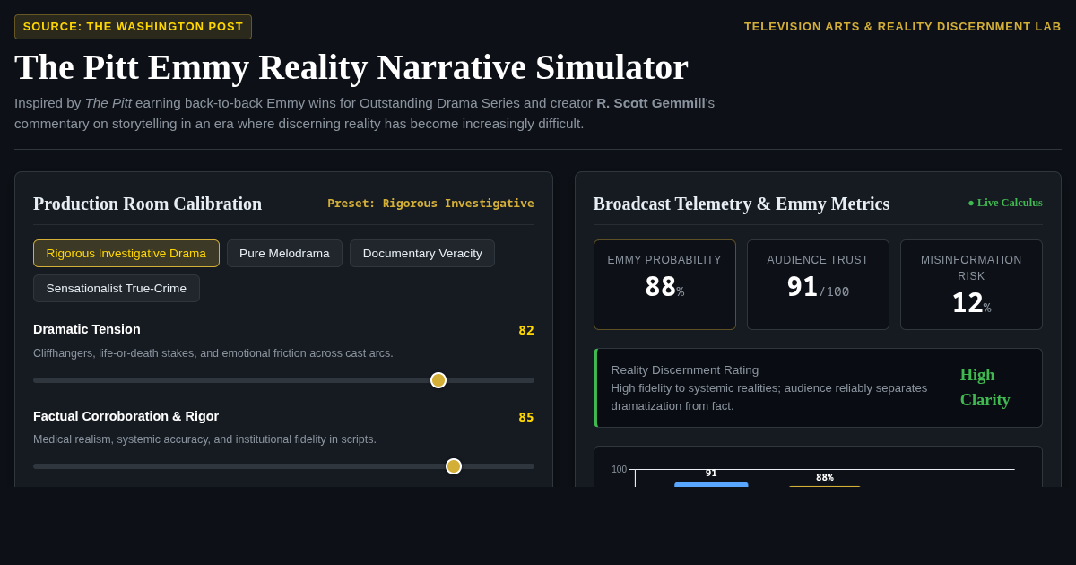
Task: Click the Audience Trust metric card
Action: pos(818,284)
